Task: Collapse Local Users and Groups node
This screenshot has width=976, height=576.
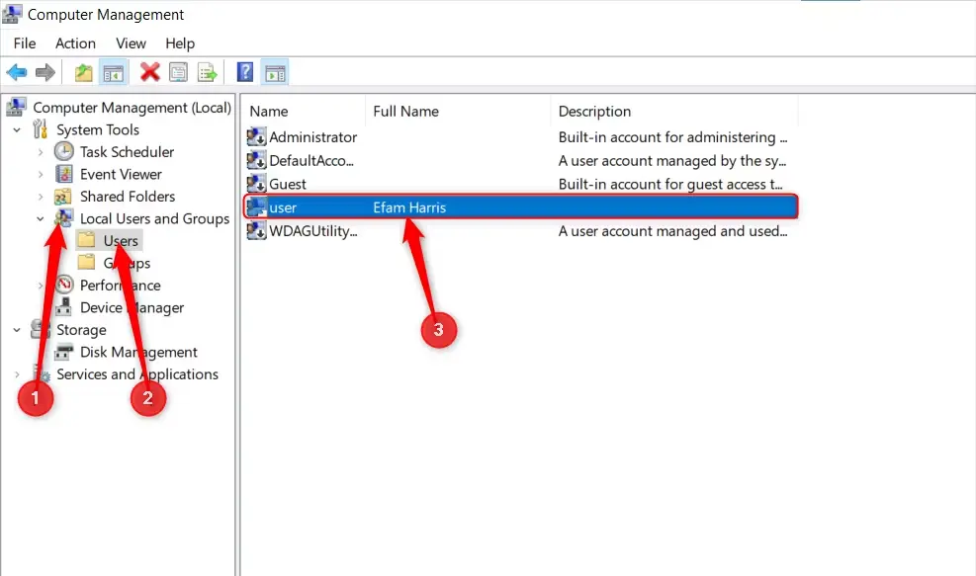Action: [41, 219]
